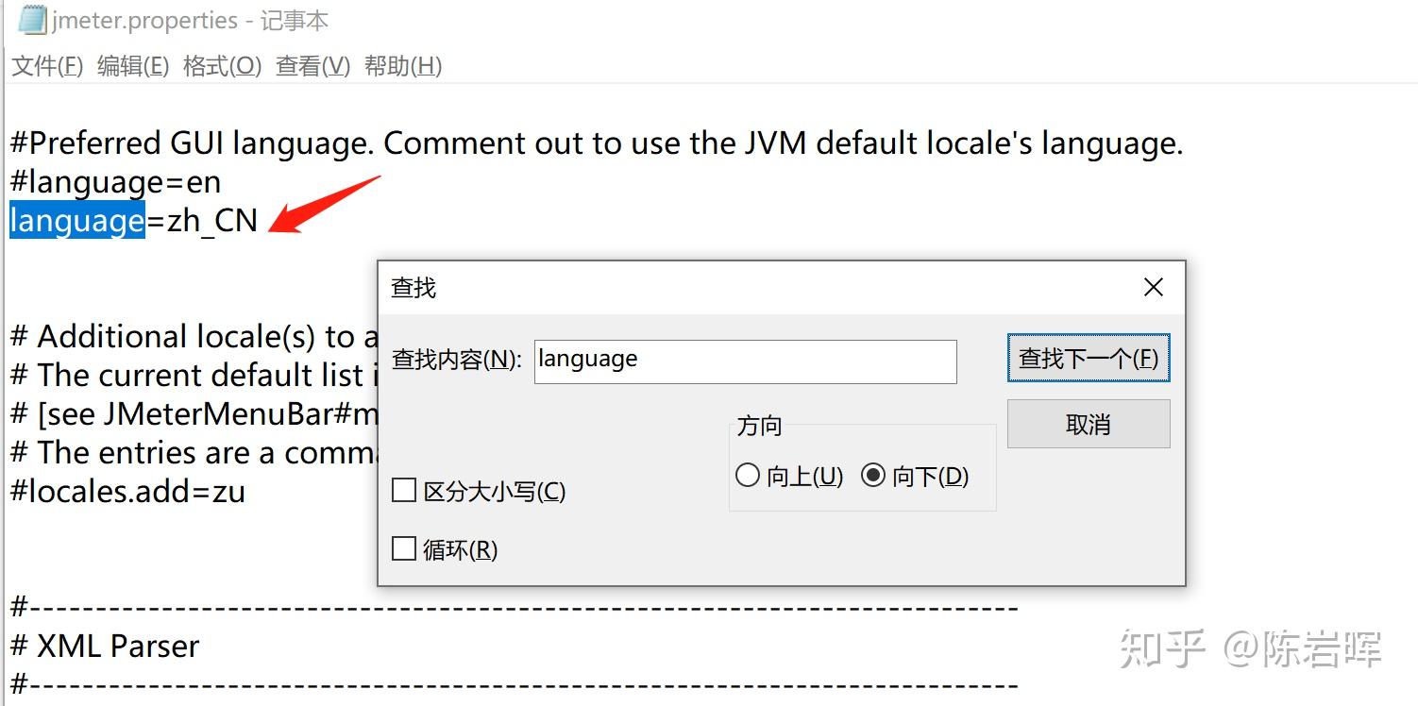The height and width of the screenshot is (706, 1418).
Task: Click the text zh_CN after the equals sign
Action: pos(210,220)
